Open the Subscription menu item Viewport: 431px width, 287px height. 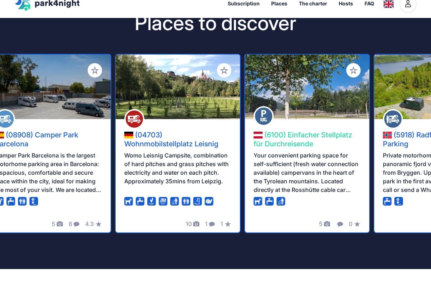244,4
